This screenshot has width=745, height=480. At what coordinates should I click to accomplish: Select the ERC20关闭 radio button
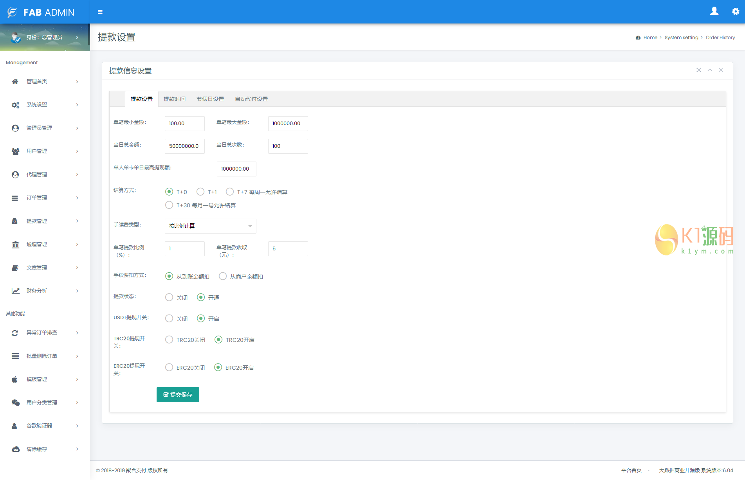[x=169, y=367]
